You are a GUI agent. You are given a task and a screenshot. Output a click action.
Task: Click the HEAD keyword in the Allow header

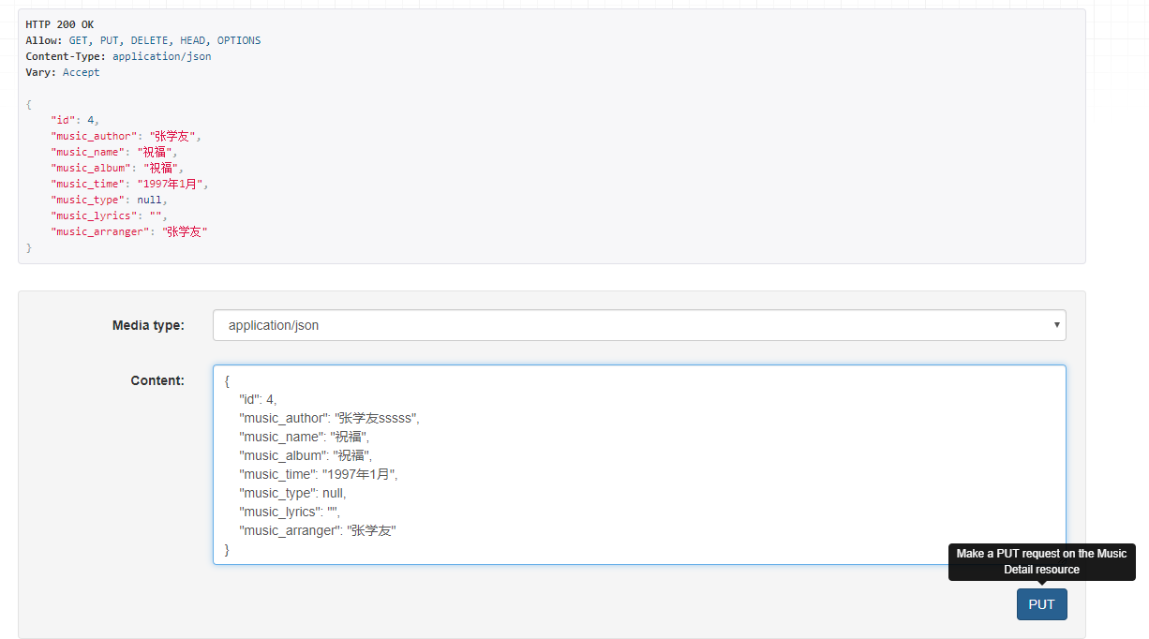(x=192, y=40)
